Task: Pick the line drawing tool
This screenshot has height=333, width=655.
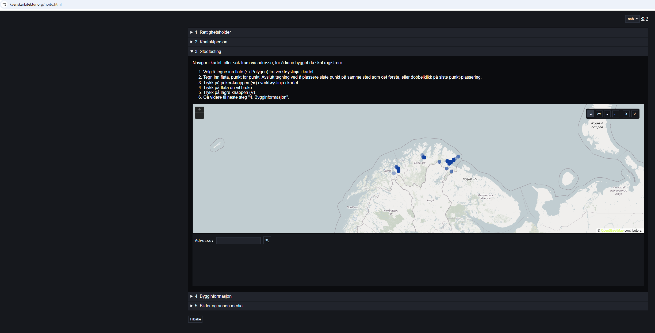Action: (615, 114)
